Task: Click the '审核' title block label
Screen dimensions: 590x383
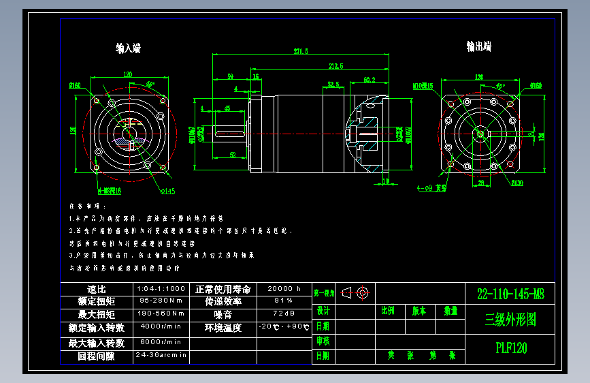Action: pyautogui.click(x=324, y=341)
